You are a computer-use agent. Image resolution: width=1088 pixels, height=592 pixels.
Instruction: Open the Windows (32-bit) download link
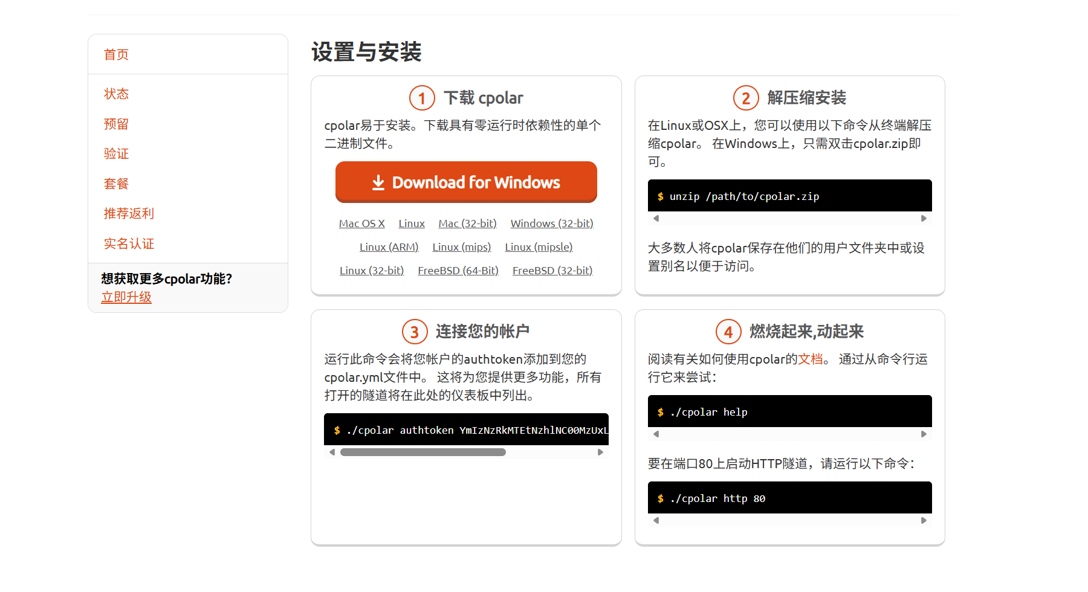552,224
